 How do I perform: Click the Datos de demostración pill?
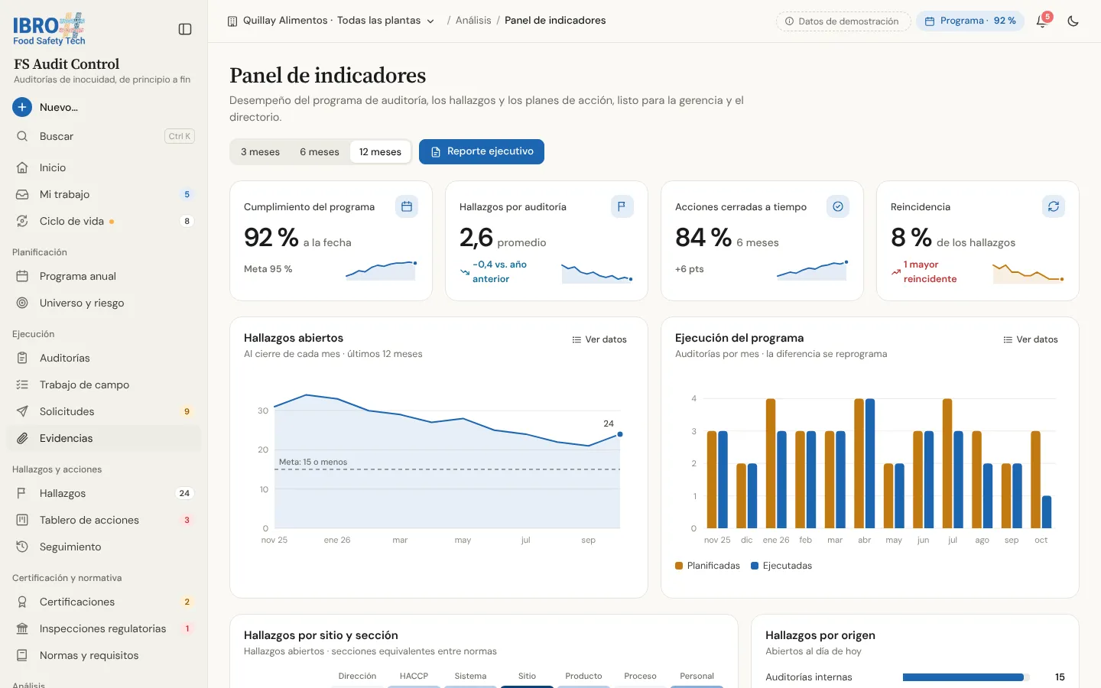[x=843, y=21]
